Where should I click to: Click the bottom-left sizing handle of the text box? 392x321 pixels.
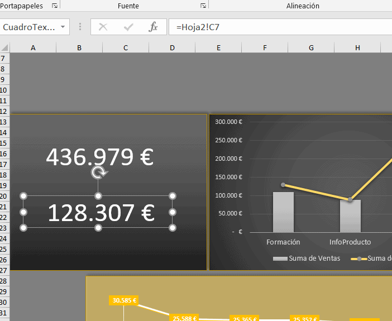click(x=23, y=228)
